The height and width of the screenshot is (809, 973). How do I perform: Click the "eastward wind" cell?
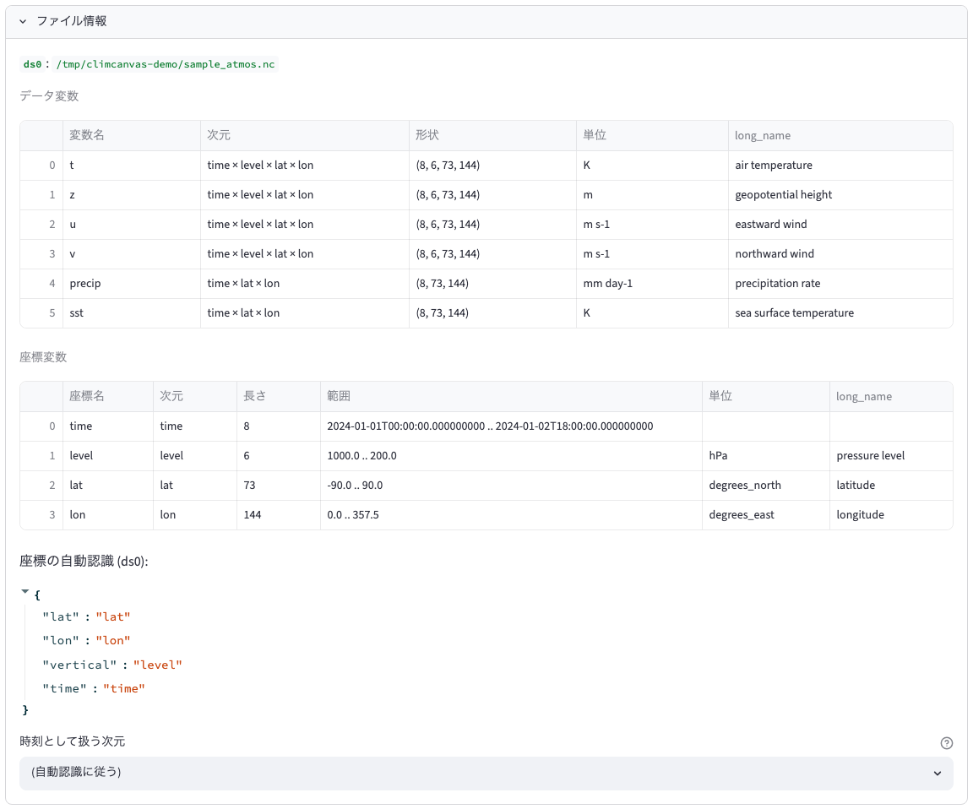840,225
